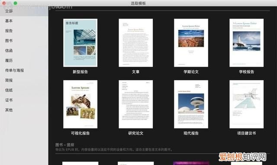The width and height of the screenshot is (277, 165).
Task: Choose the 证书 category
Action: coord(9,100)
